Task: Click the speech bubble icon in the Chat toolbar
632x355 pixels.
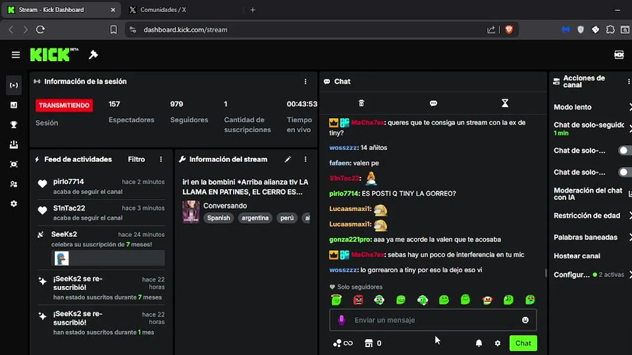Action: [x=434, y=103]
